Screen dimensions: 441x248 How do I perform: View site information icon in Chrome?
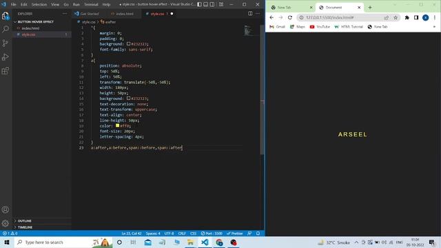[301, 17]
